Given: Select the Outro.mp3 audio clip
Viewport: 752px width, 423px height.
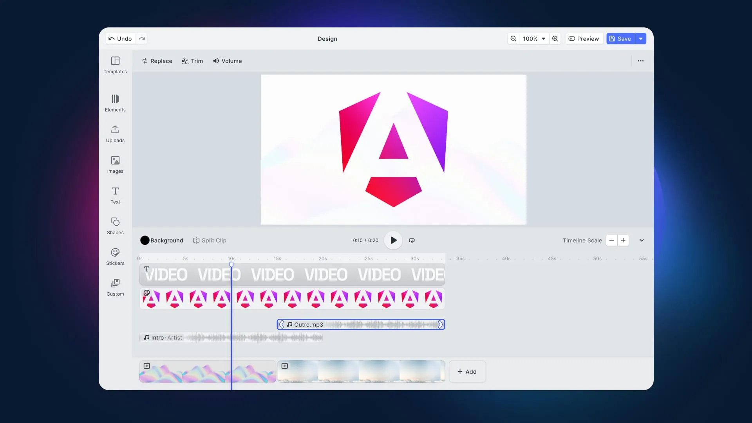Looking at the screenshot, I should [361, 324].
